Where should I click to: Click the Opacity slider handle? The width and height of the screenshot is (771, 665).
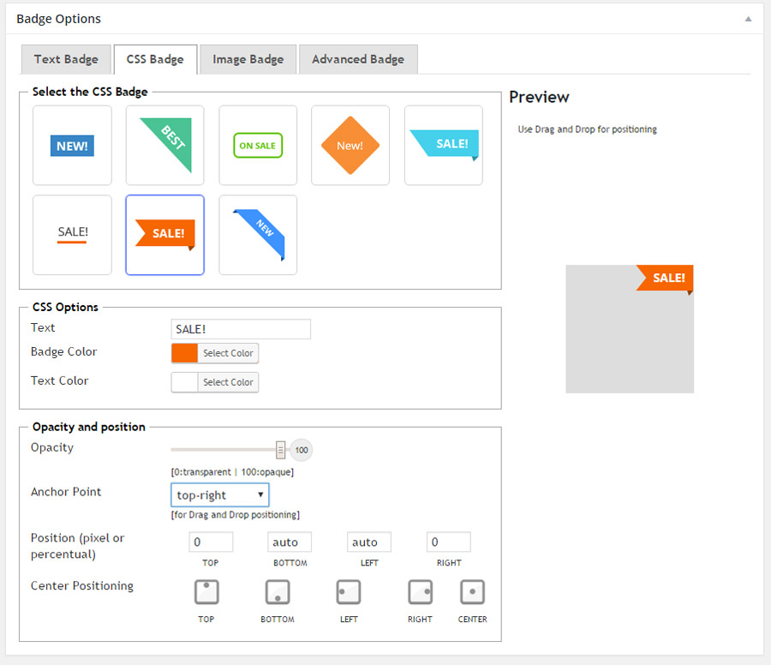(x=280, y=450)
